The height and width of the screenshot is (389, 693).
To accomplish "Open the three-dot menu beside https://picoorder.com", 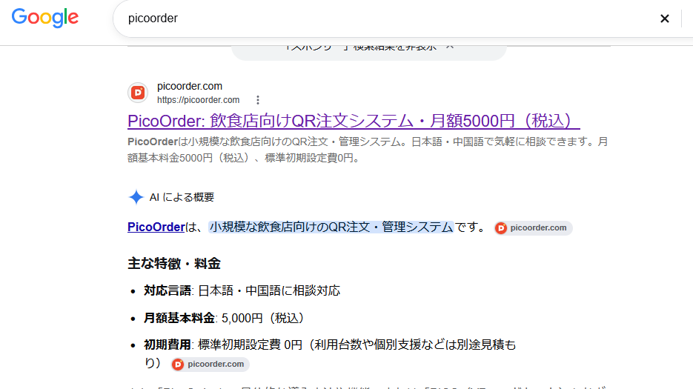I will [258, 100].
